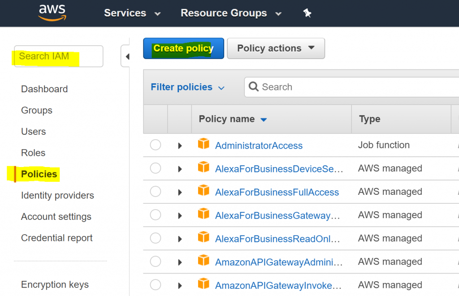Open the Filter policies dropdown
This screenshot has width=459, height=296.
(187, 87)
